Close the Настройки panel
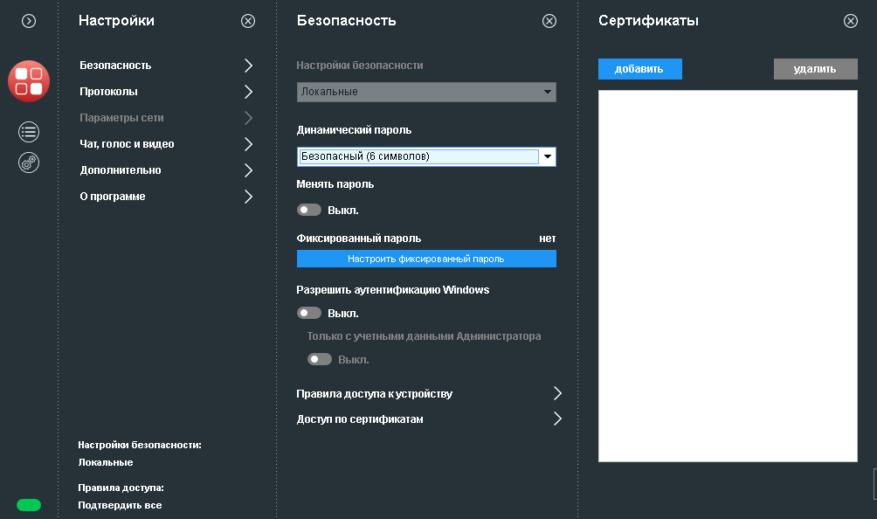This screenshot has width=877, height=519. pyautogui.click(x=248, y=21)
